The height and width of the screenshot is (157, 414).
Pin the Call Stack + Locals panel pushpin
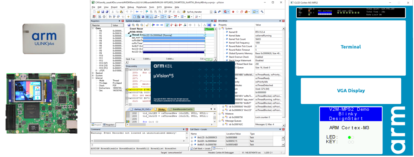(280, 129)
